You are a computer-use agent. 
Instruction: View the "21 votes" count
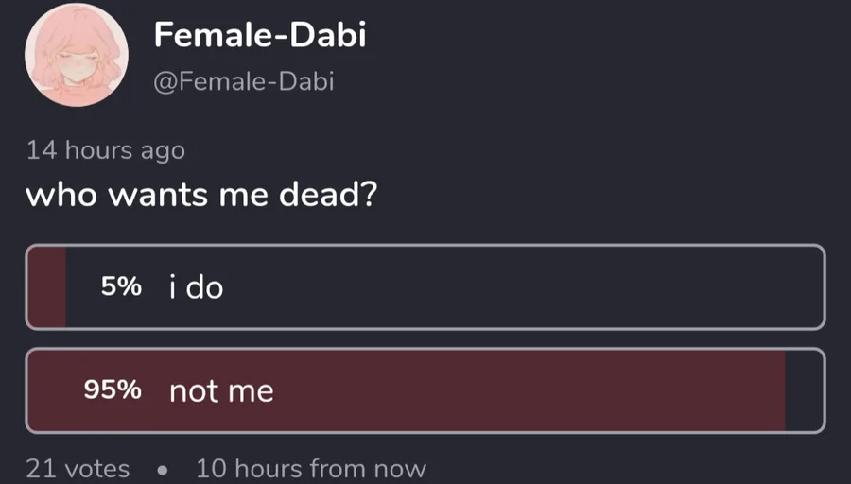(x=78, y=468)
